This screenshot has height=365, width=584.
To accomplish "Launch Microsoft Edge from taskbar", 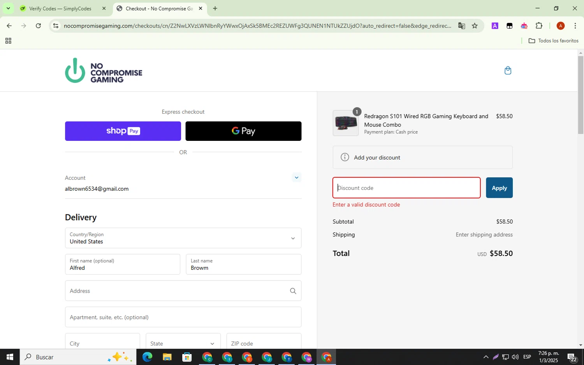I will [x=147, y=357].
